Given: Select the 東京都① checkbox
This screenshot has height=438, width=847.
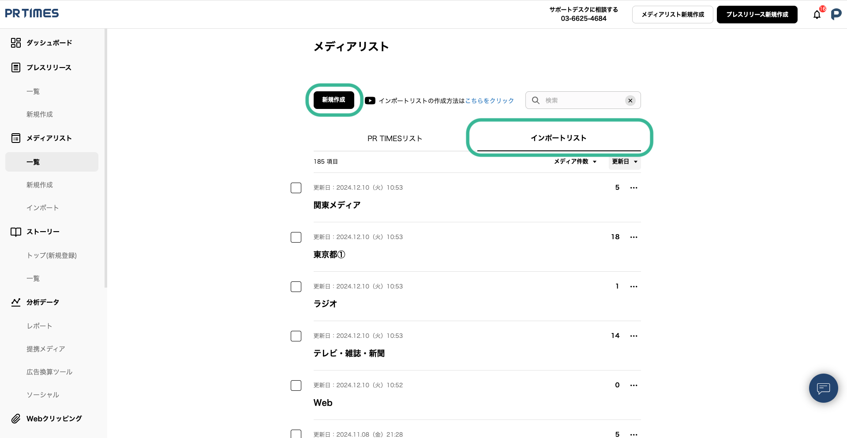Looking at the screenshot, I should coord(296,237).
